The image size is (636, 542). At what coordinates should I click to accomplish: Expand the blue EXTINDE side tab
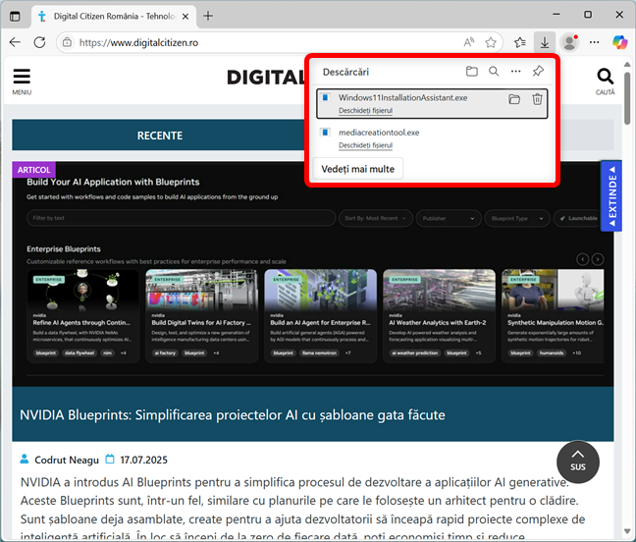611,195
